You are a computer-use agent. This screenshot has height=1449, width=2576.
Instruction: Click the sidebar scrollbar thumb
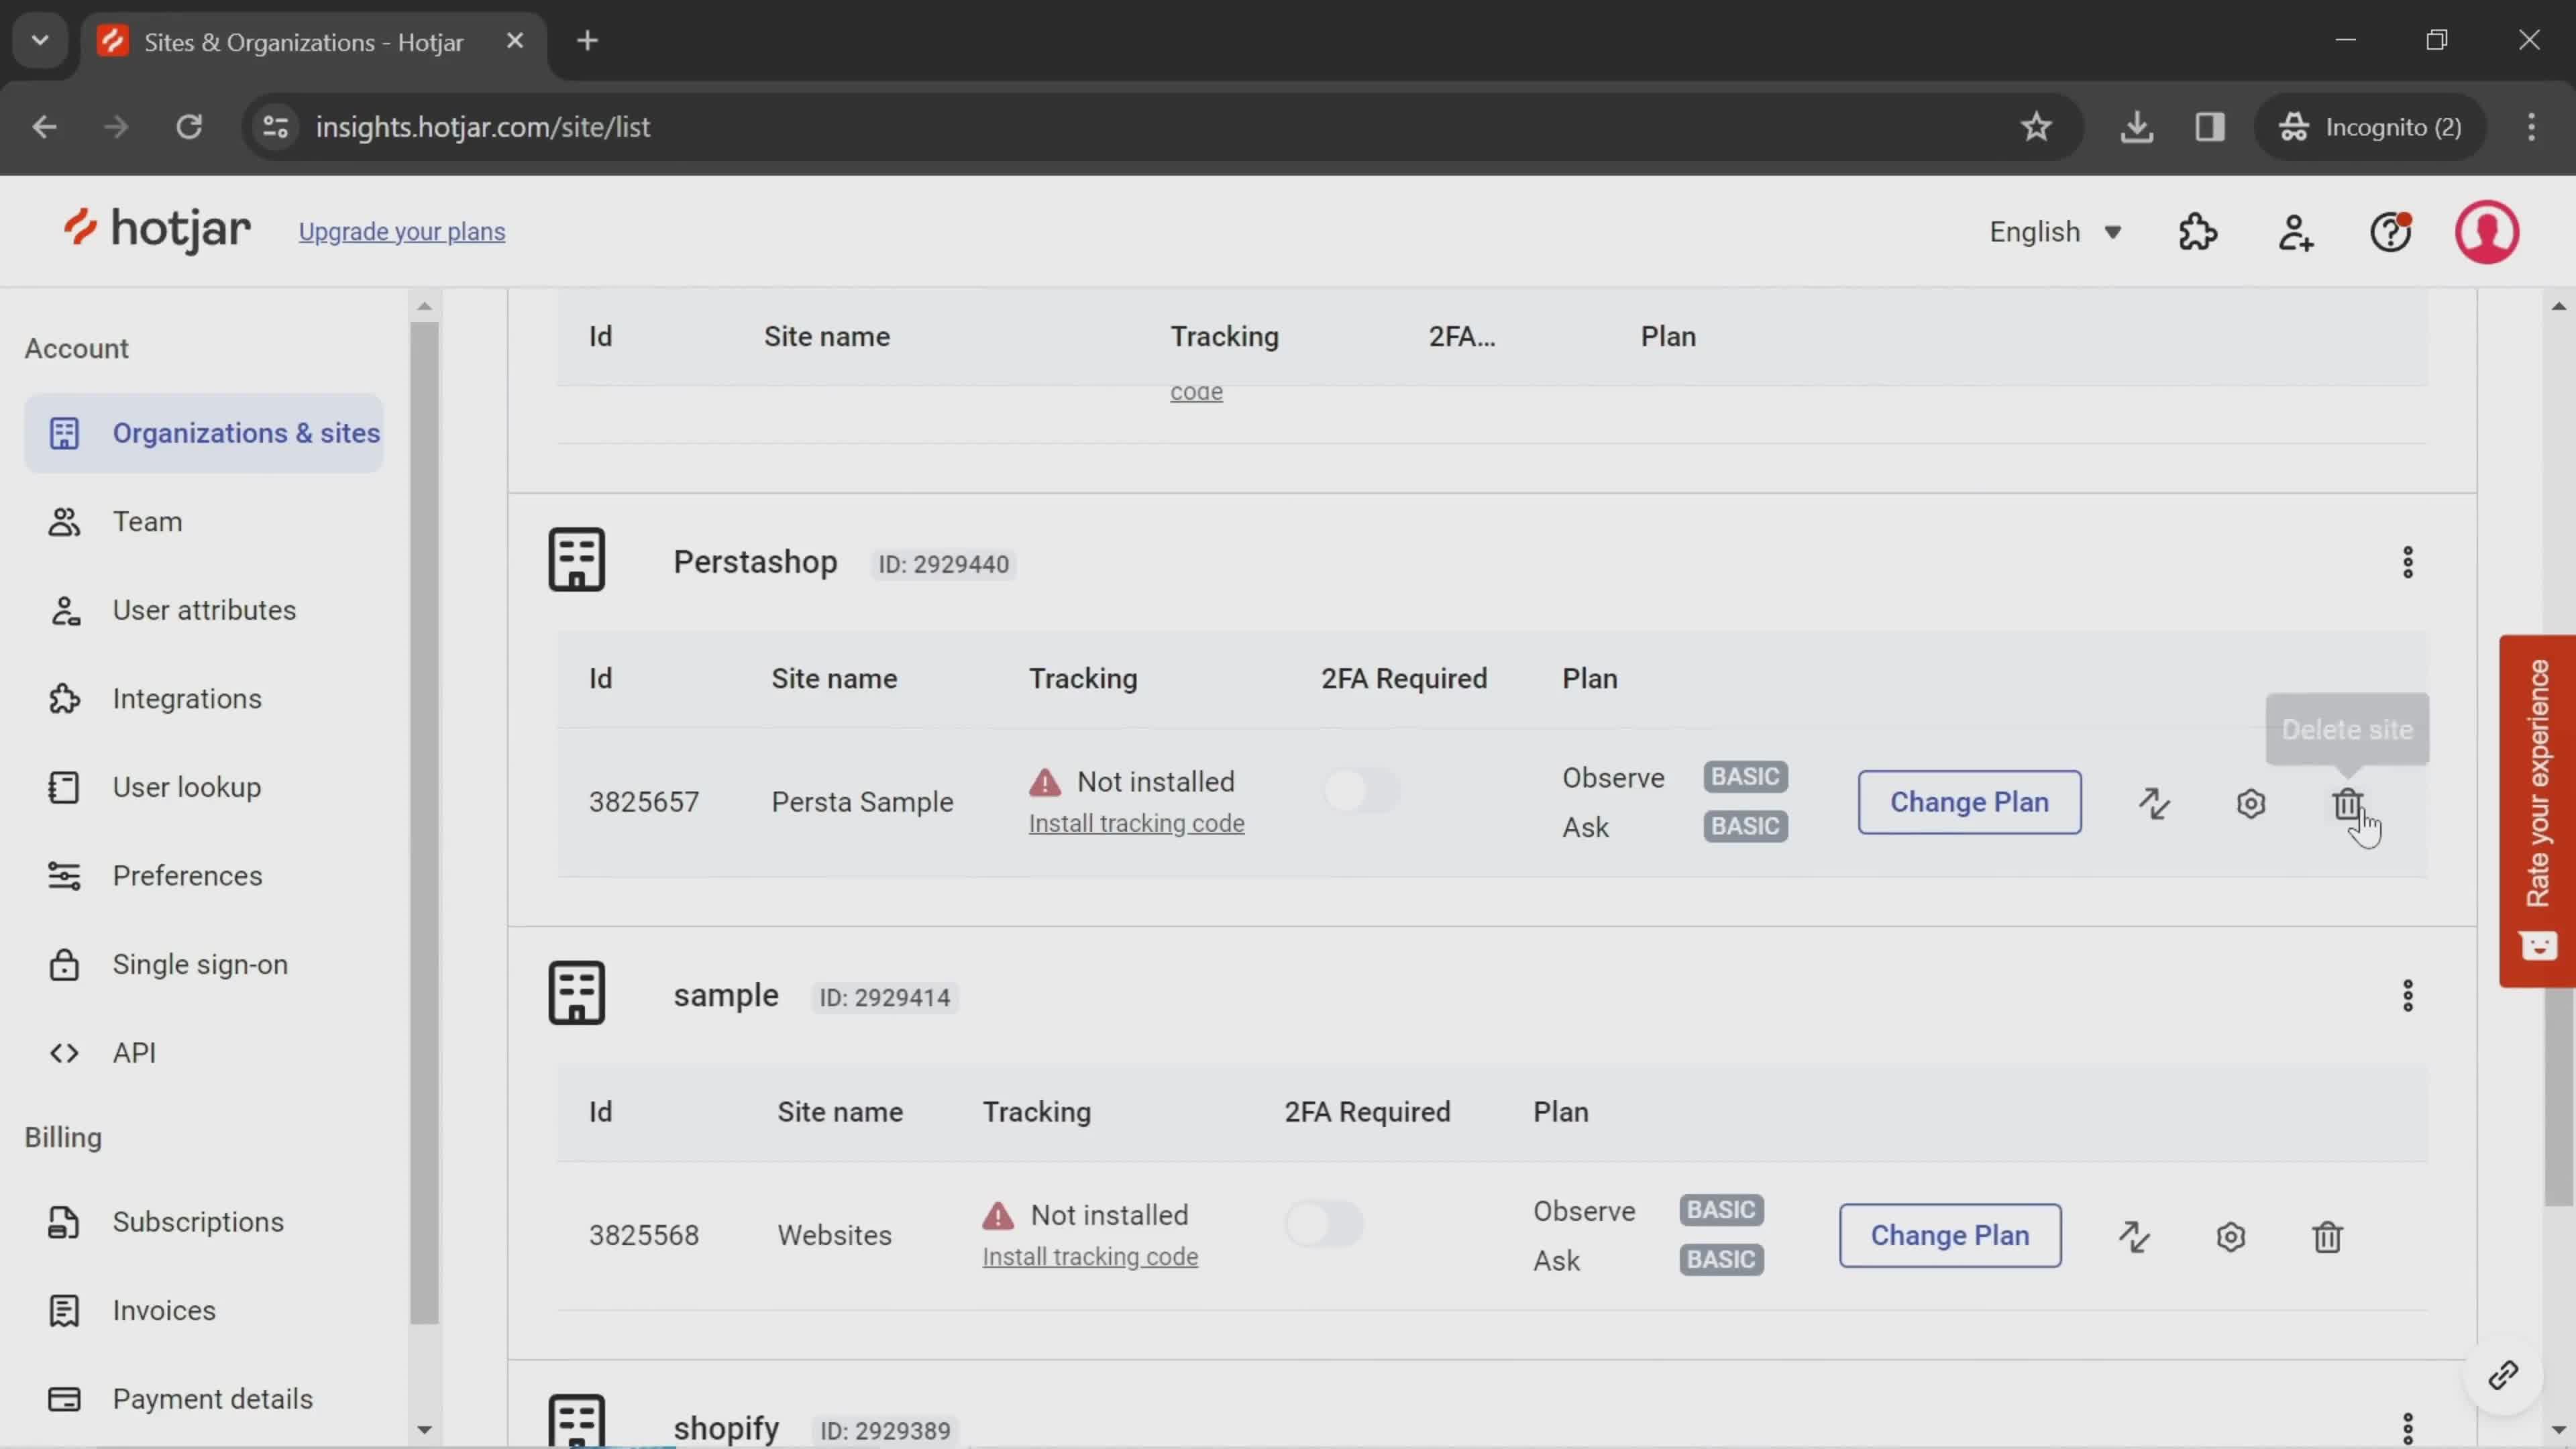tap(424, 822)
